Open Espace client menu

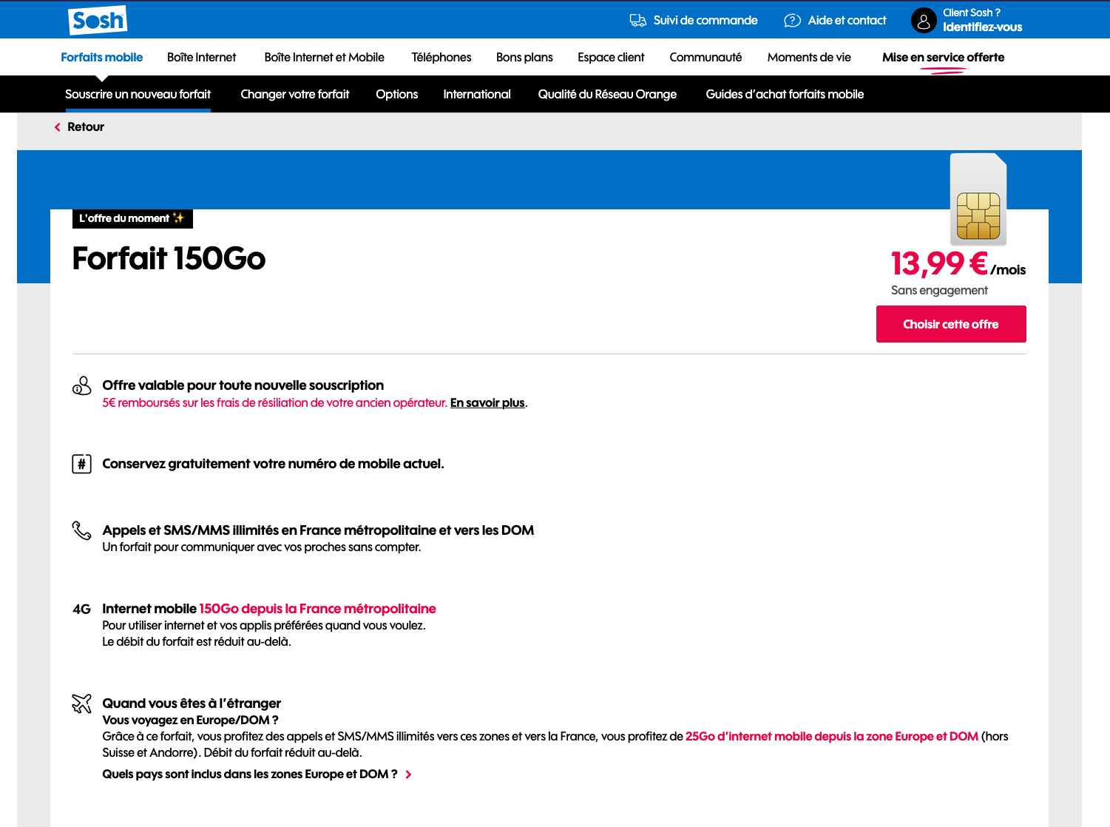click(611, 58)
